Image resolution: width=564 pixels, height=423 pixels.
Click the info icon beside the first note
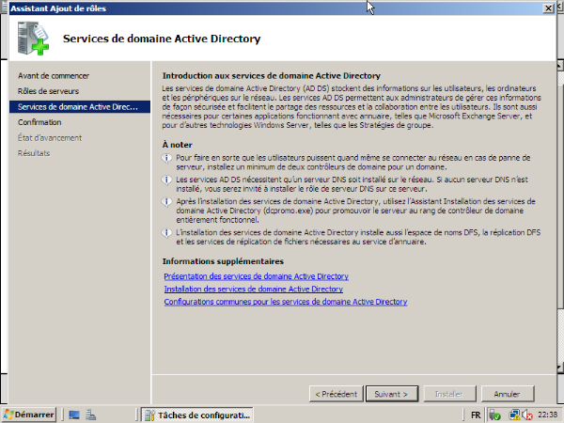[x=166, y=157]
